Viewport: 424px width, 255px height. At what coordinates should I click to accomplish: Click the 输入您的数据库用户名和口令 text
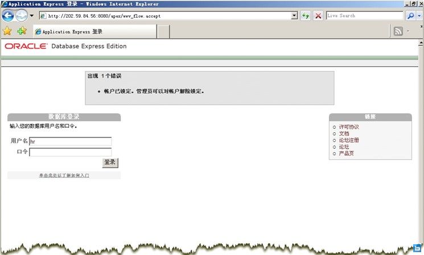point(43,126)
